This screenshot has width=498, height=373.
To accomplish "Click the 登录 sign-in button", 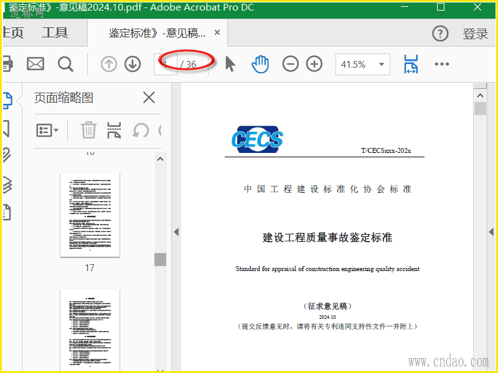I will pyautogui.click(x=476, y=34).
